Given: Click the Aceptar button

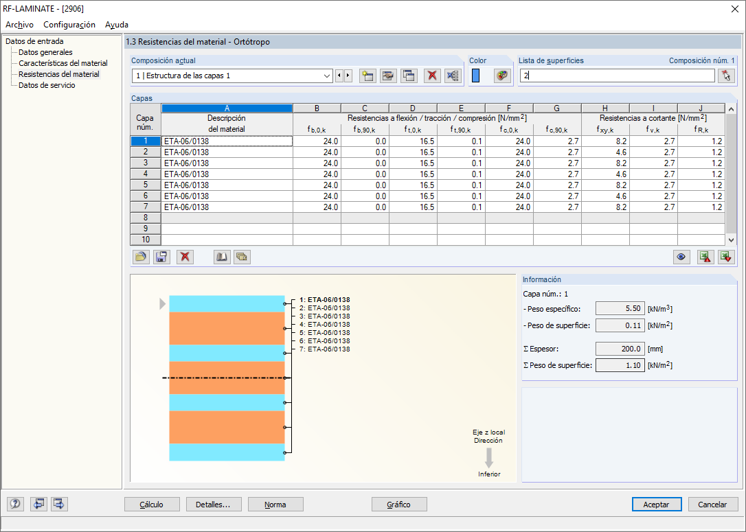Looking at the screenshot, I should 656,504.
